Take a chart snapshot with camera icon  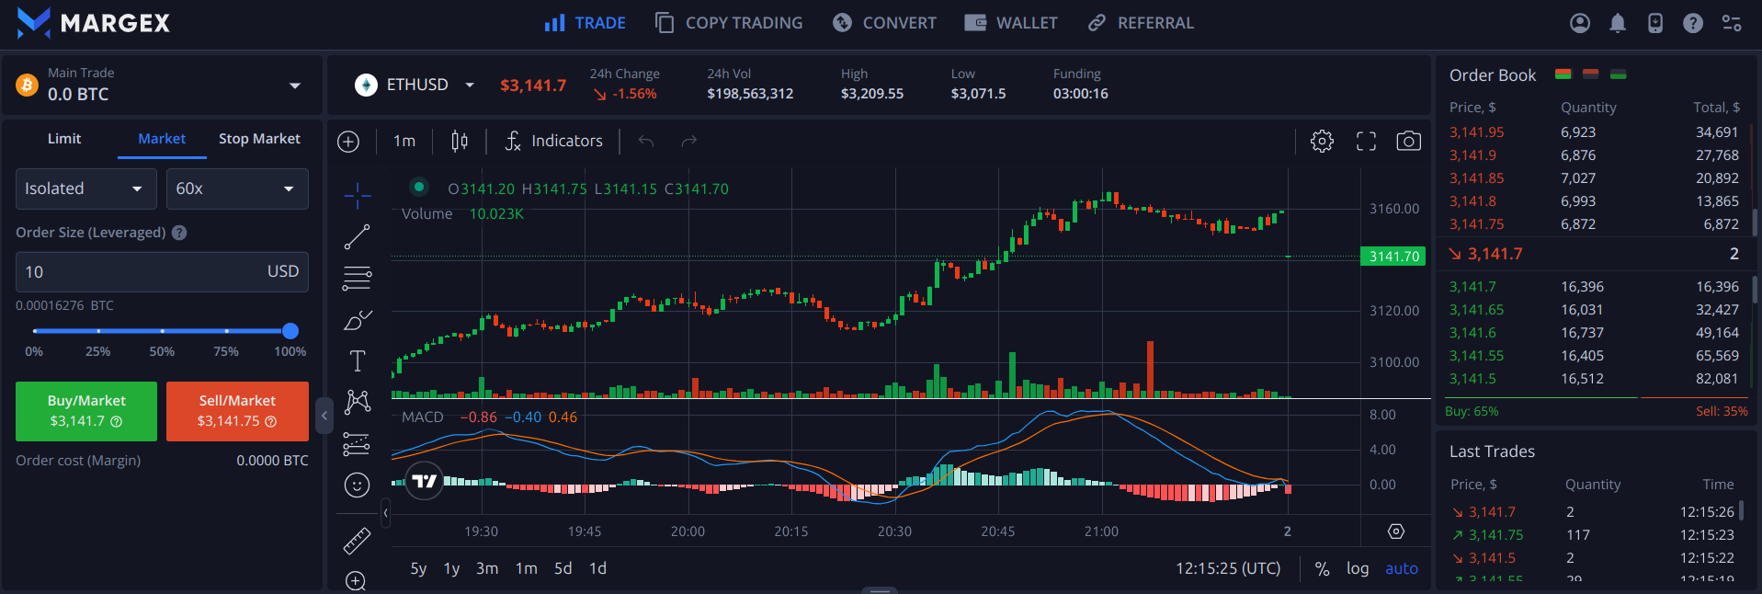(1408, 141)
